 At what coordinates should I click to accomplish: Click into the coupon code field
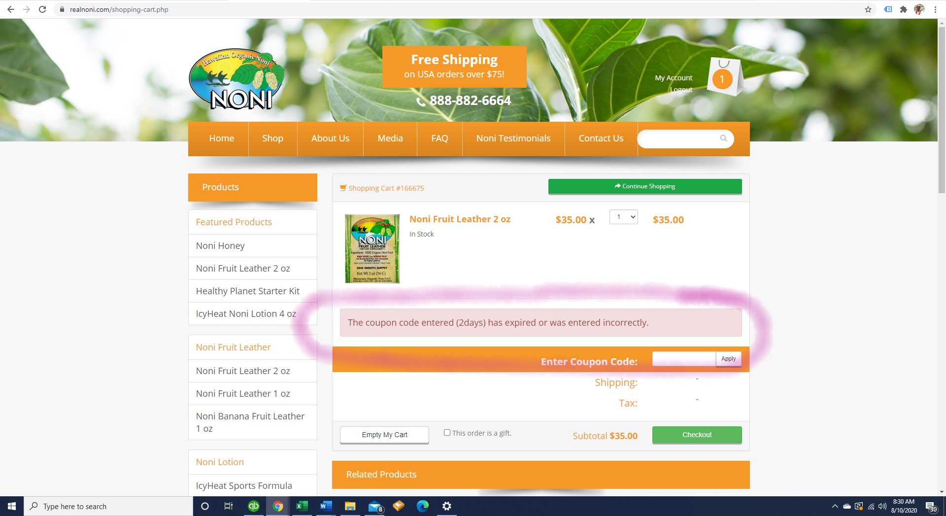pyautogui.click(x=684, y=359)
